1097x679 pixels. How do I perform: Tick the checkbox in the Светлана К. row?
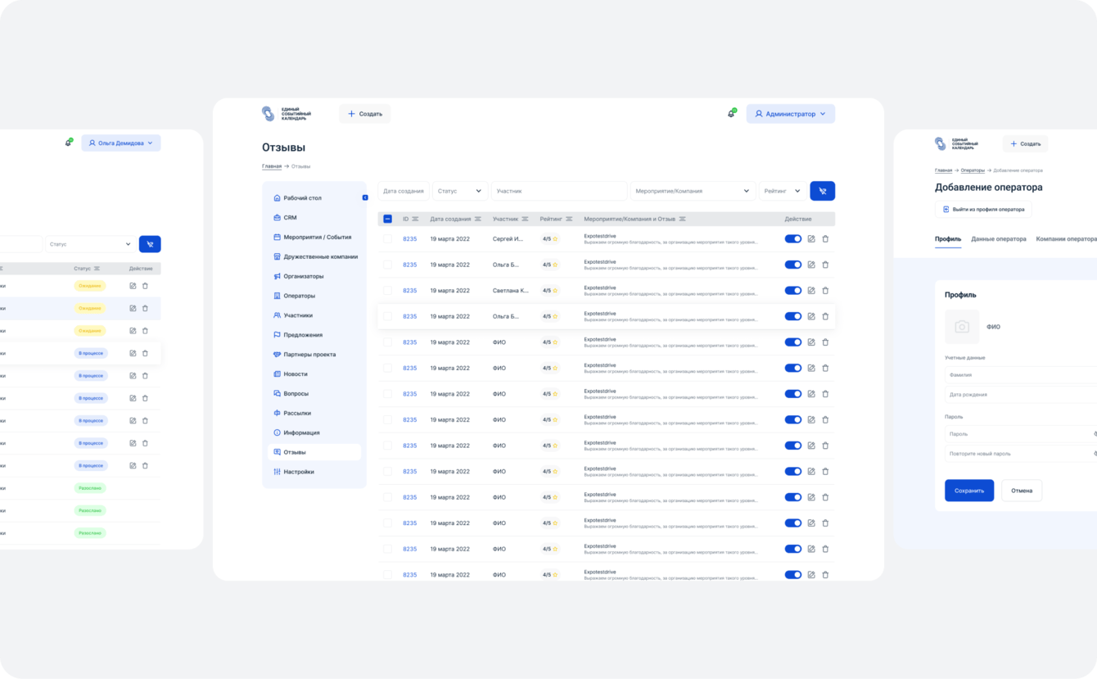pyautogui.click(x=387, y=291)
